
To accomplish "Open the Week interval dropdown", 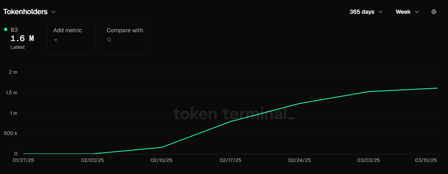I will 407,12.
